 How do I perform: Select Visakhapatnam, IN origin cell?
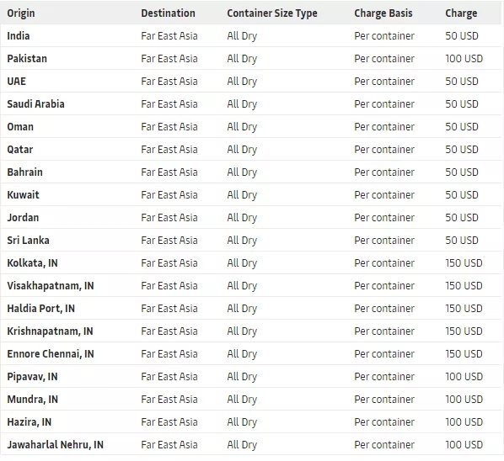click(51, 286)
